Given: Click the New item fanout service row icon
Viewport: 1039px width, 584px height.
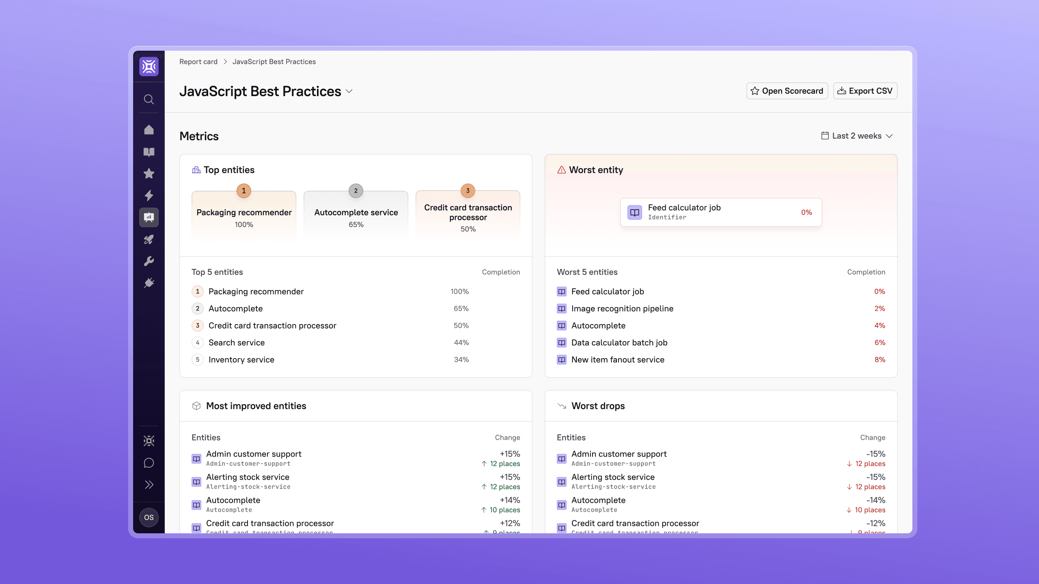Looking at the screenshot, I should [562, 360].
